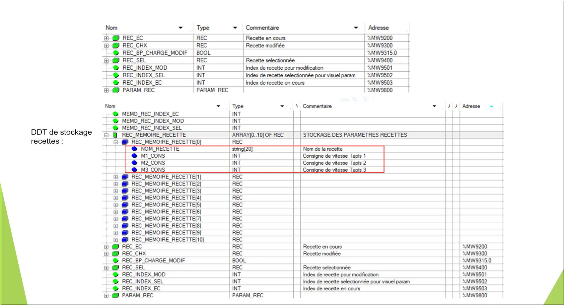
Task: Expand REC_SEL node in upper table
Action: click(106, 61)
